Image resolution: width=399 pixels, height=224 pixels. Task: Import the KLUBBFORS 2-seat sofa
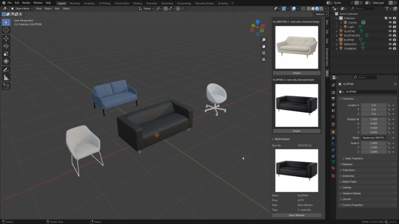297,73
